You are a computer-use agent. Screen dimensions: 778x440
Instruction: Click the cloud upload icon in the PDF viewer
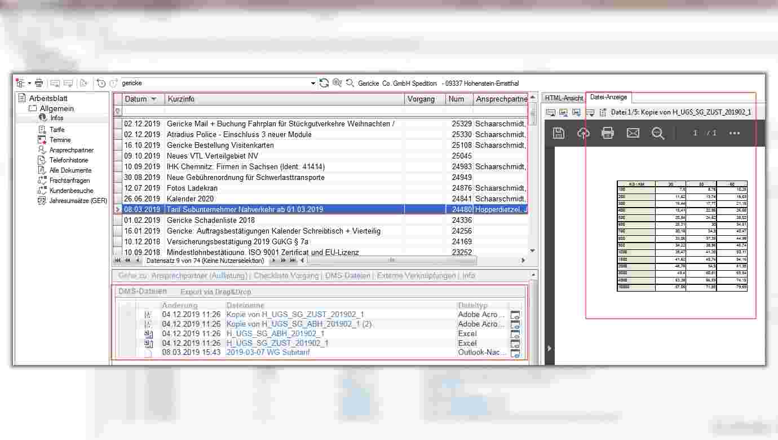(x=583, y=133)
